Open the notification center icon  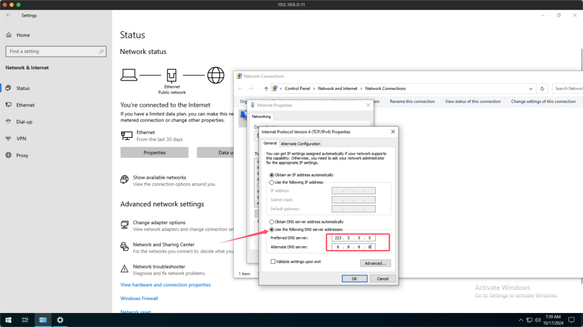(572, 320)
